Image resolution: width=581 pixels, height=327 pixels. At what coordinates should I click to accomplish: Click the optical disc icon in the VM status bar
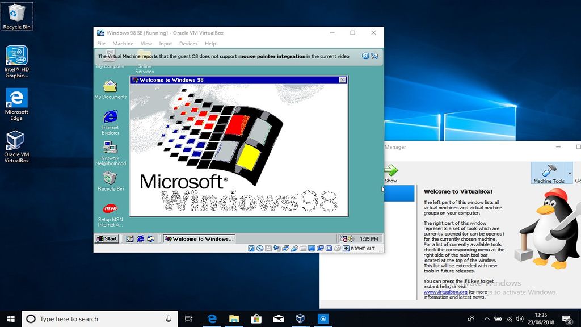click(260, 249)
